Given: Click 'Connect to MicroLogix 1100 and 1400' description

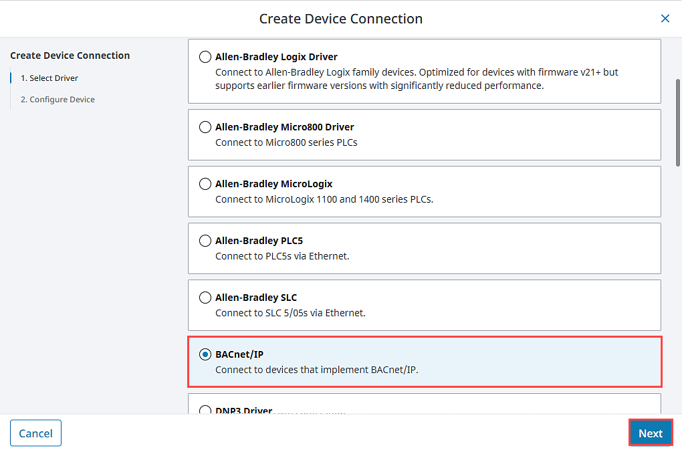Looking at the screenshot, I should pyautogui.click(x=324, y=199).
